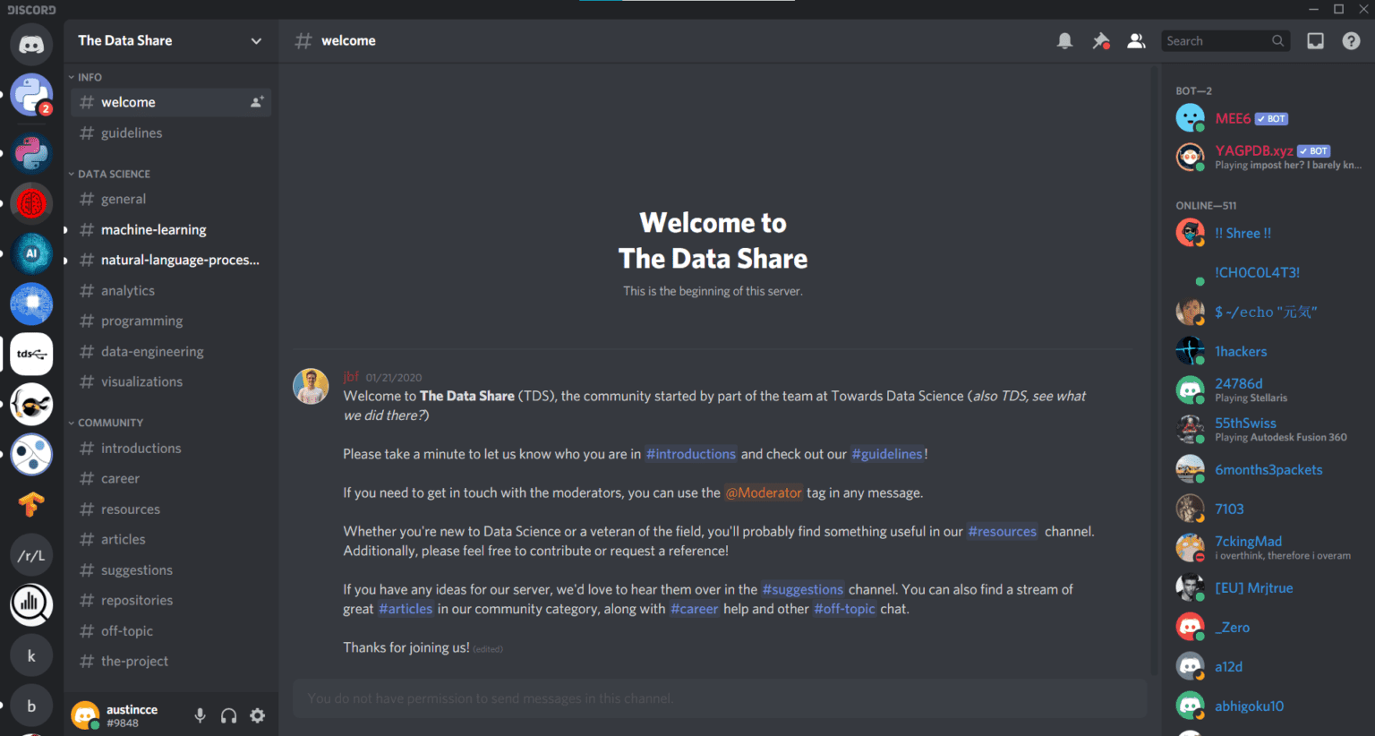Deafen audio with the headphone icon
Image resolution: width=1375 pixels, height=736 pixels.
pyautogui.click(x=228, y=715)
